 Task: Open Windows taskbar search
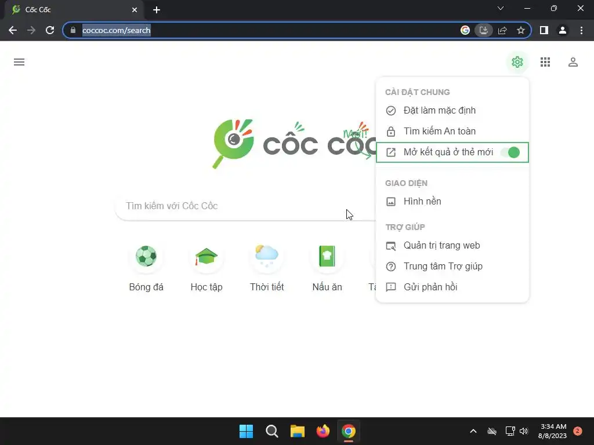[x=271, y=431]
